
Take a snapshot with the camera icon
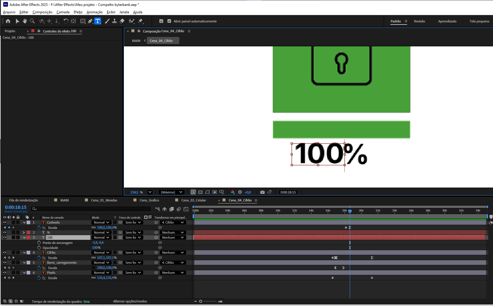tap(262, 192)
